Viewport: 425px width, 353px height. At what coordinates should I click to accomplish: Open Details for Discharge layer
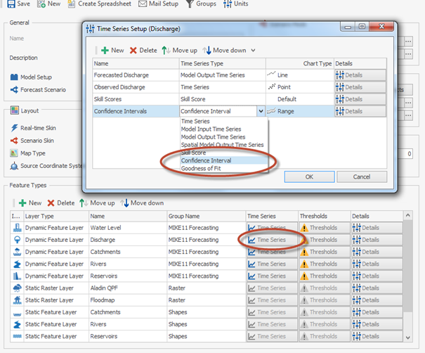click(x=377, y=240)
